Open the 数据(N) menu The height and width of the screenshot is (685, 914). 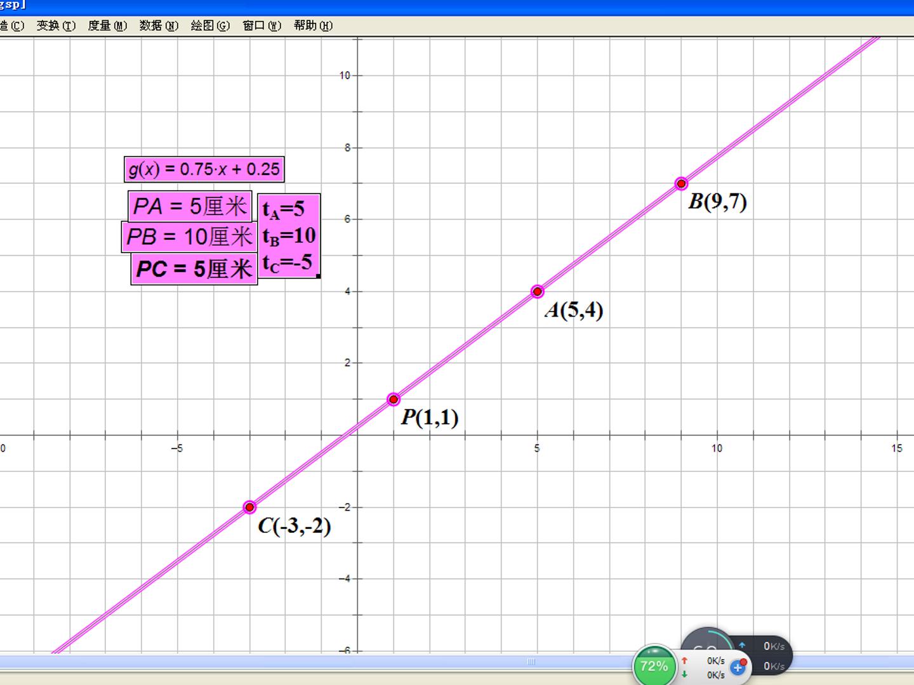pyautogui.click(x=159, y=25)
